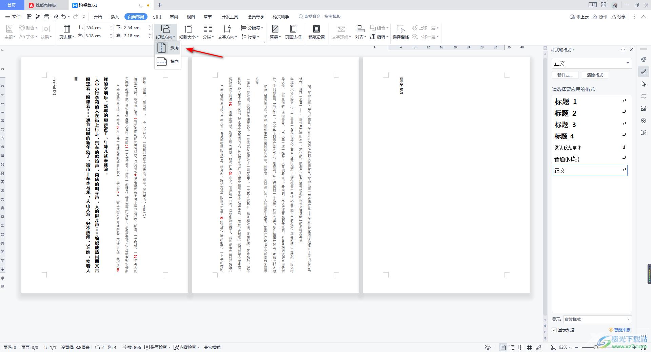Switch to page layout view icon

point(503,347)
